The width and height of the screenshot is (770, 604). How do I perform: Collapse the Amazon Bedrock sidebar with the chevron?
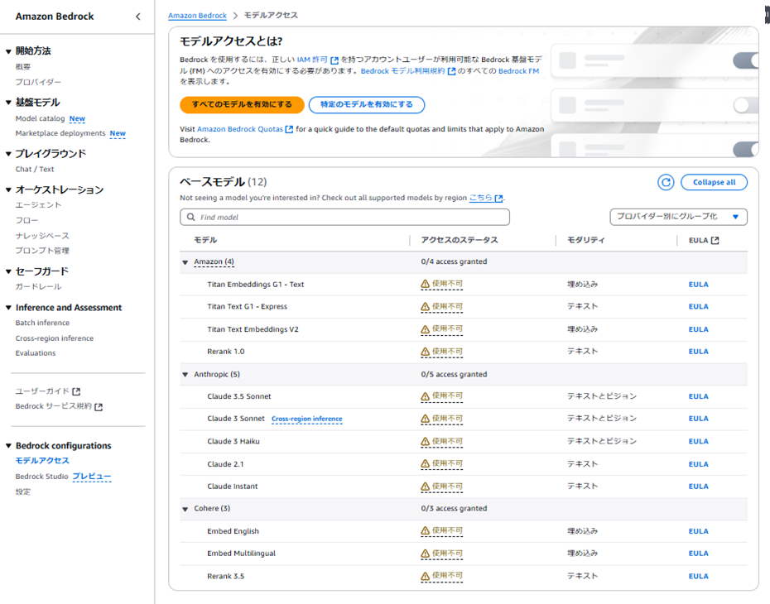(138, 17)
